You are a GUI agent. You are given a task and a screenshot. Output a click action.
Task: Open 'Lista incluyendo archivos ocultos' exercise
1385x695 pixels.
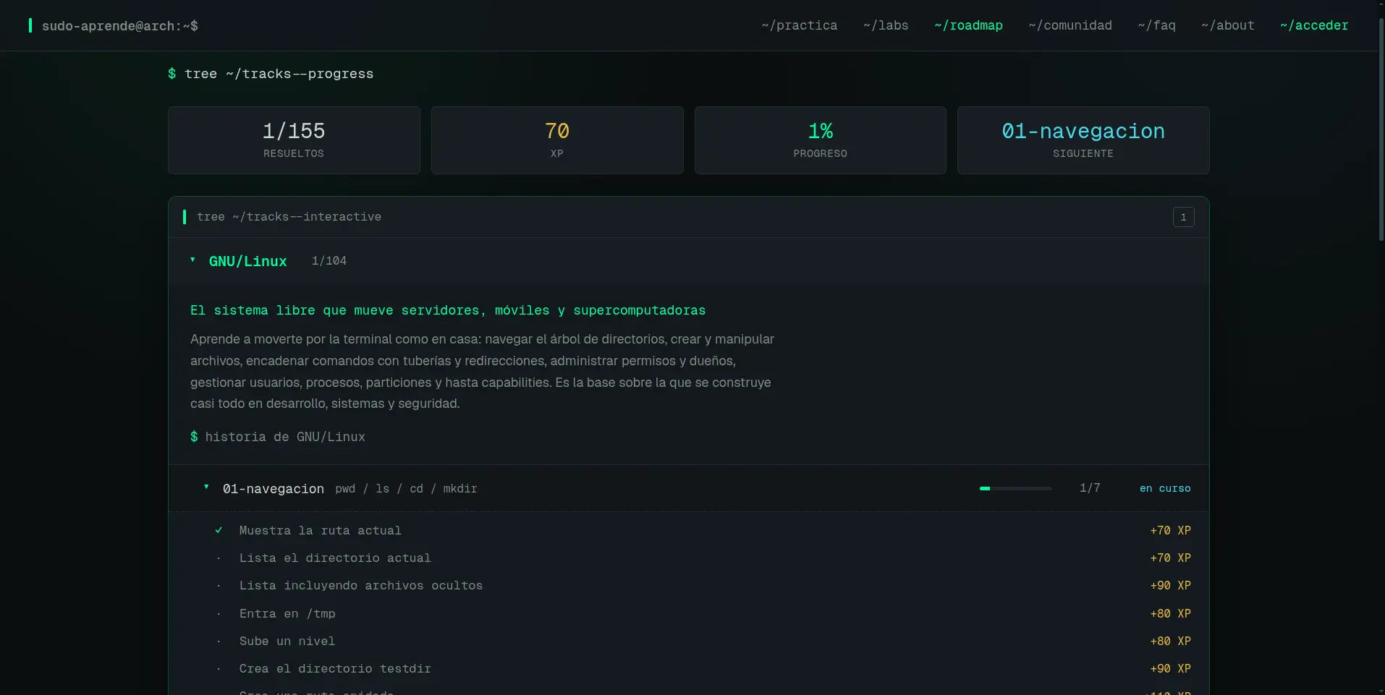tap(361, 586)
